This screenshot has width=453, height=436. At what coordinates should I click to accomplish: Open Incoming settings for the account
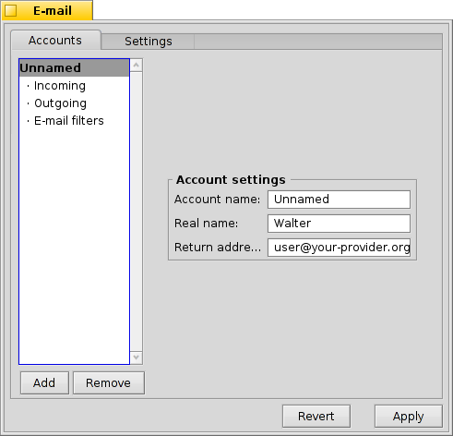coord(74,86)
